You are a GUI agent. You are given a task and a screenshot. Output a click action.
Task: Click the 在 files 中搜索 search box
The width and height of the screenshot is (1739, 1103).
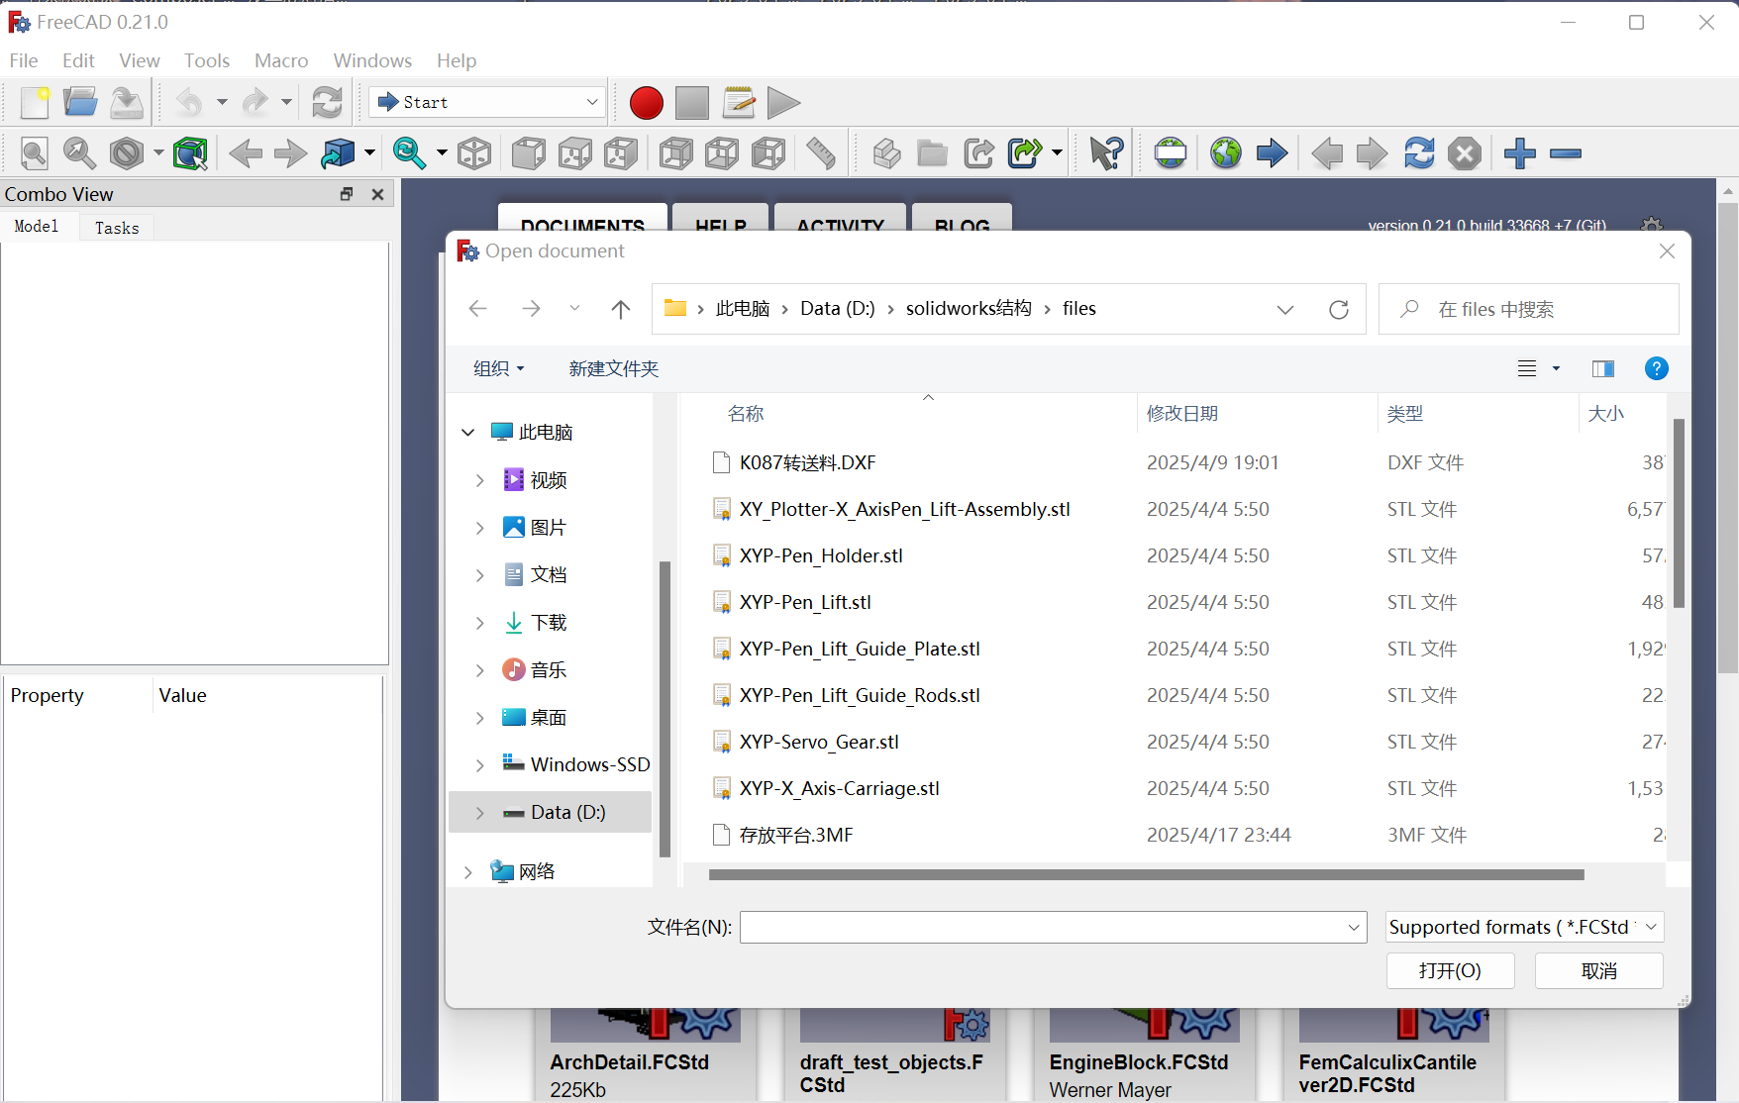point(1528,309)
